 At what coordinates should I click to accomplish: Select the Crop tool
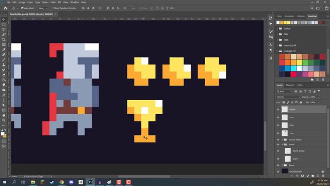pos(4,40)
